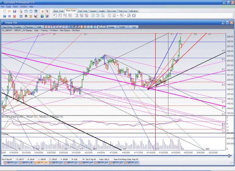Click the 209.00 price label on price axis

tap(230, 37)
